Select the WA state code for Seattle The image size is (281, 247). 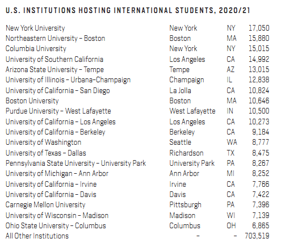coord(232,143)
